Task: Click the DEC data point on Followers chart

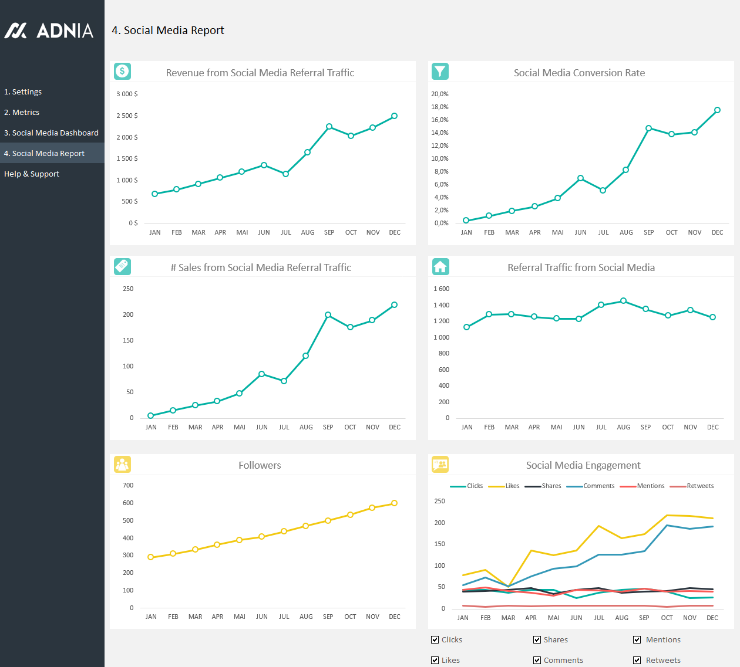Action: [x=394, y=503]
